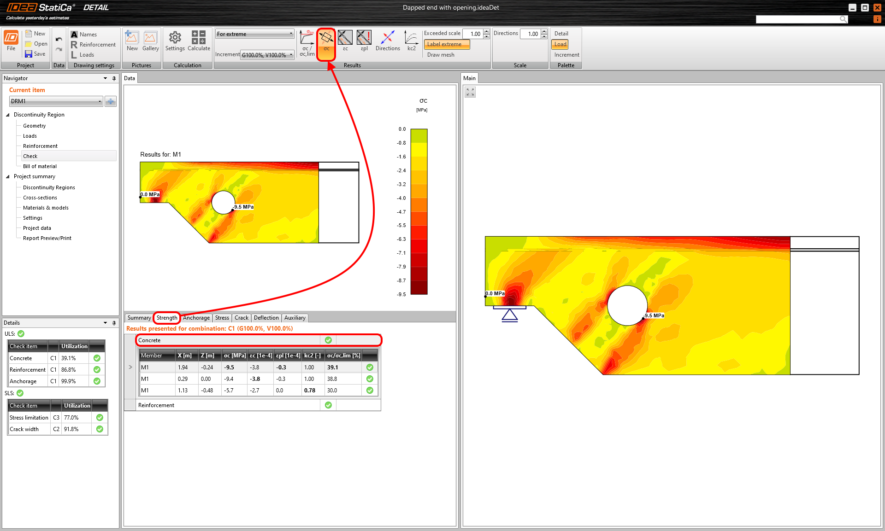885x531 pixels.
Task: Click the Undo arrow icon
Action: point(59,40)
